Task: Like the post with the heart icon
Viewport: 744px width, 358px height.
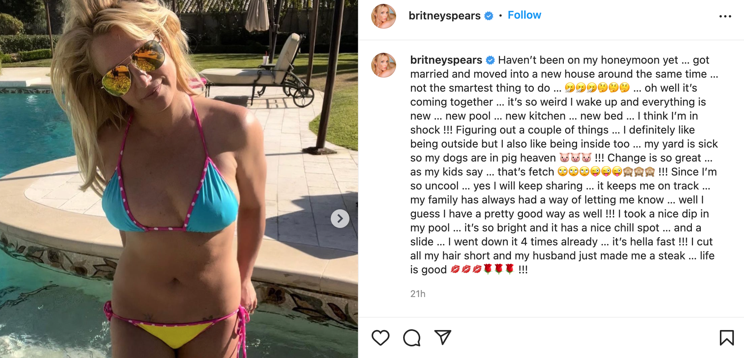Action: pos(380,337)
